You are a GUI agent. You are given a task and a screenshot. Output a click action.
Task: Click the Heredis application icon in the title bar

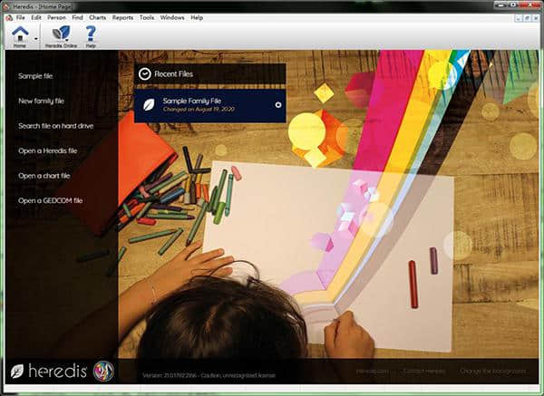click(6, 6)
